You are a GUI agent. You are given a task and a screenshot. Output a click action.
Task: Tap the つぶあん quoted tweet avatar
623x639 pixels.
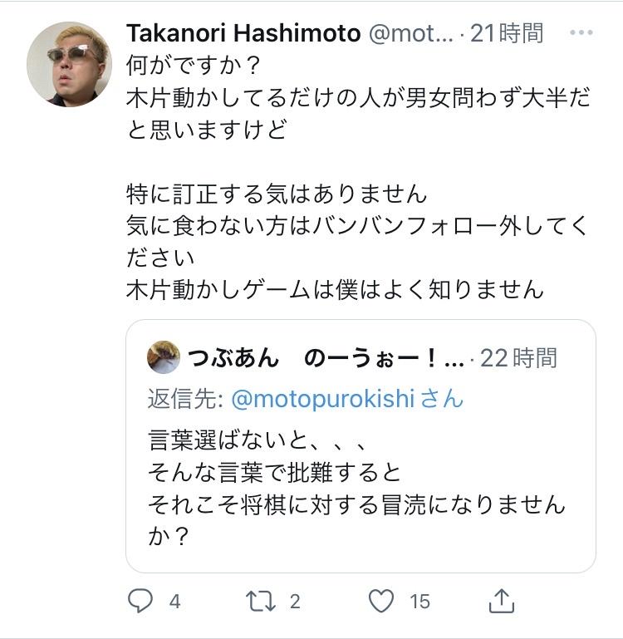(164, 357)
